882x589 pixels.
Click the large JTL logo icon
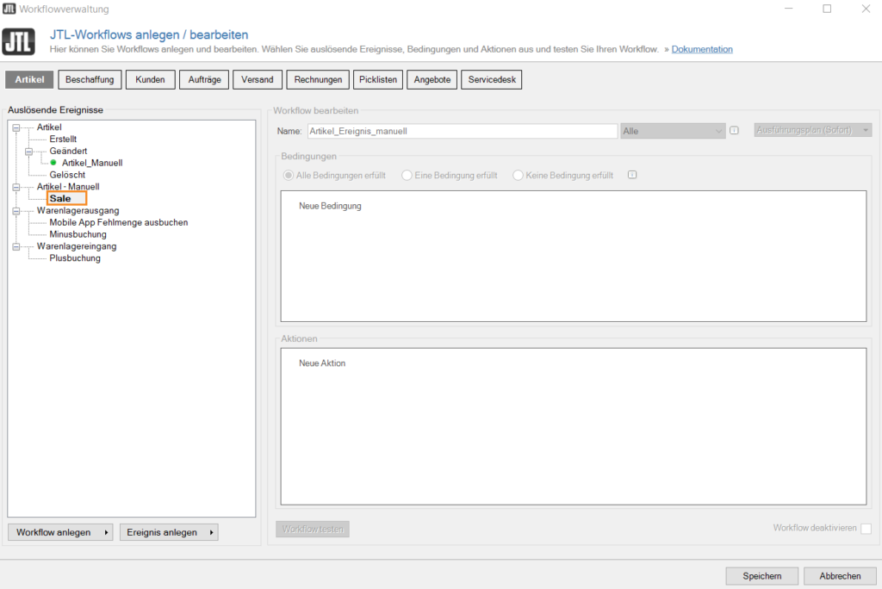click(19, 41)
